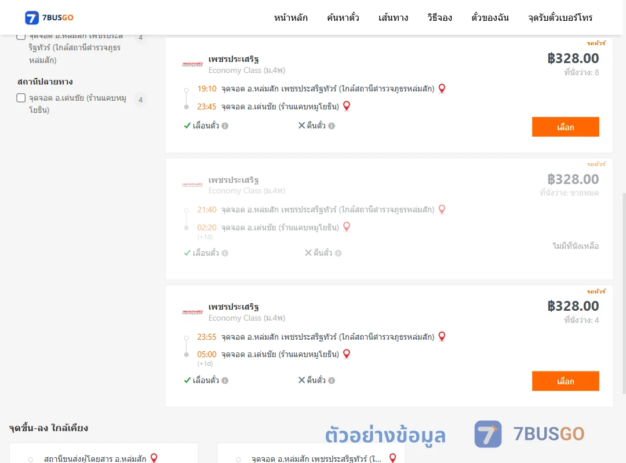Click the operator logo of the 23:55 trip
This screenshot has height=463, width=626.
click(x=192, y=312)
